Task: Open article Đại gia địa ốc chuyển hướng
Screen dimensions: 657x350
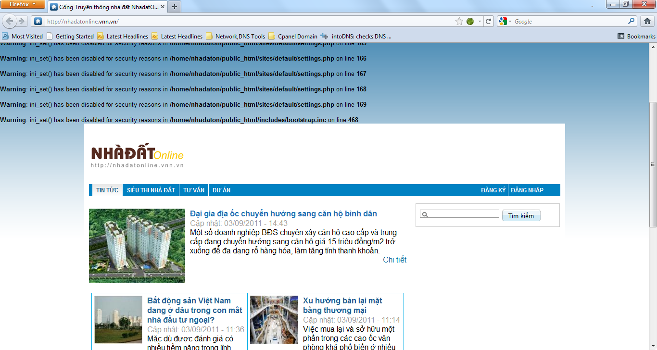Action: click(x=283, y=213)
